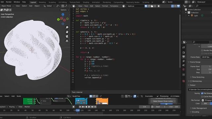Open File Format FFmpeg dropdown
Viewport: 212px width, 119px height.
pyautogui.click(x=207, y=100)
